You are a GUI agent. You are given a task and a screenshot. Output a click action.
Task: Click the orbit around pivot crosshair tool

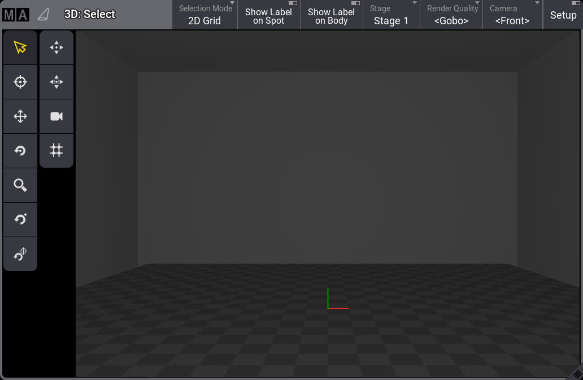coord(20,254)
